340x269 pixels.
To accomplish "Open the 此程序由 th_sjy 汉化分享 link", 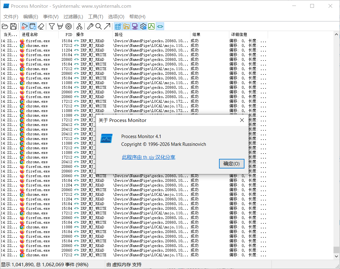I will pos(149,157).
